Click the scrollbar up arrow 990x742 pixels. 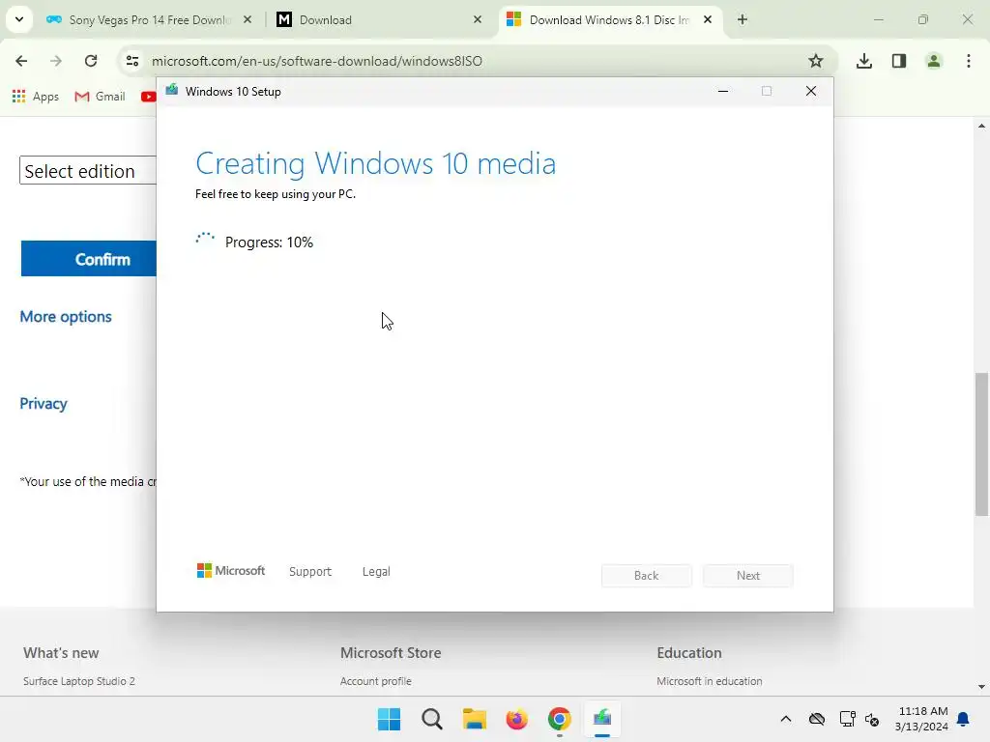point(981,127)
